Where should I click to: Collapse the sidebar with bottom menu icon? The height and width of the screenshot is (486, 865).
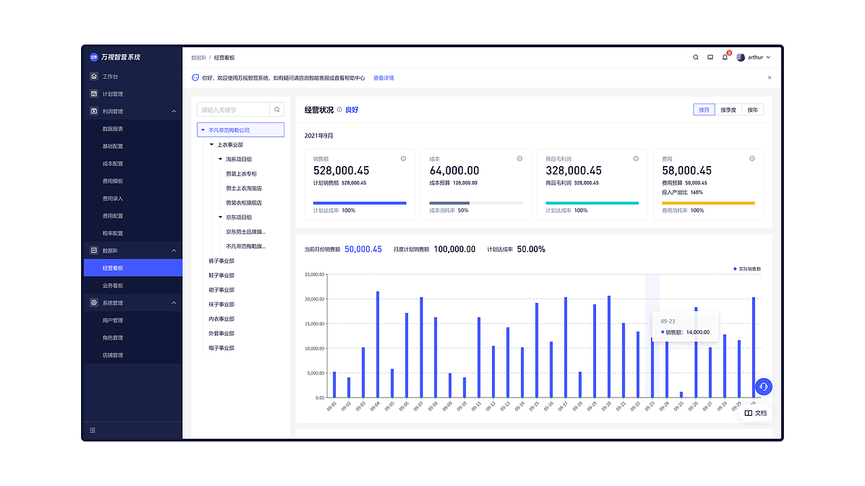(93, 430)
